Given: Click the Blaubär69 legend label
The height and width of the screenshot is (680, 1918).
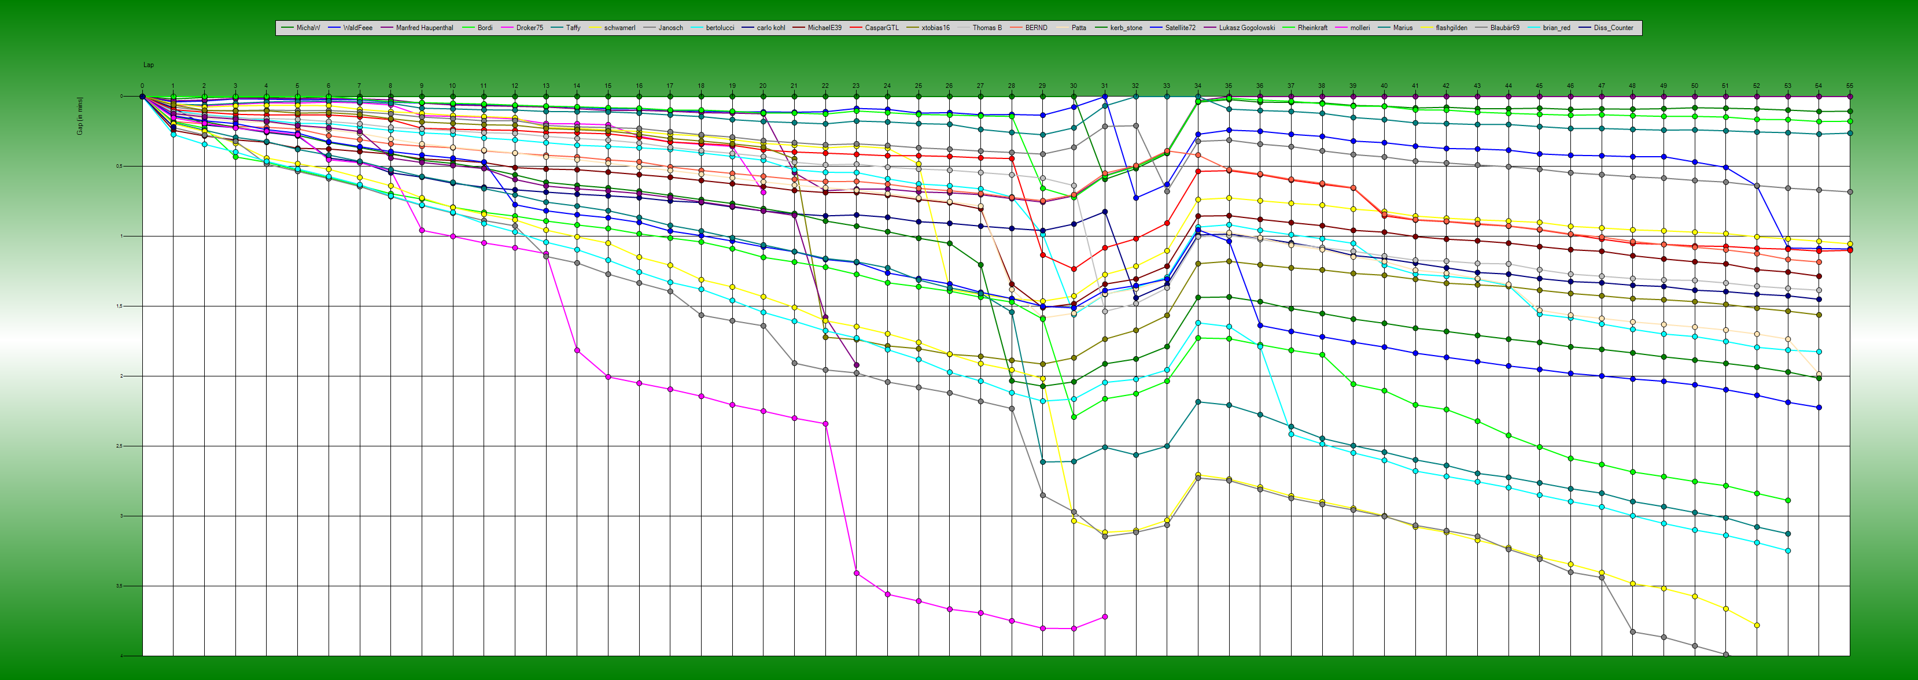Looking at the screenshot, I should click(1505, 28).
